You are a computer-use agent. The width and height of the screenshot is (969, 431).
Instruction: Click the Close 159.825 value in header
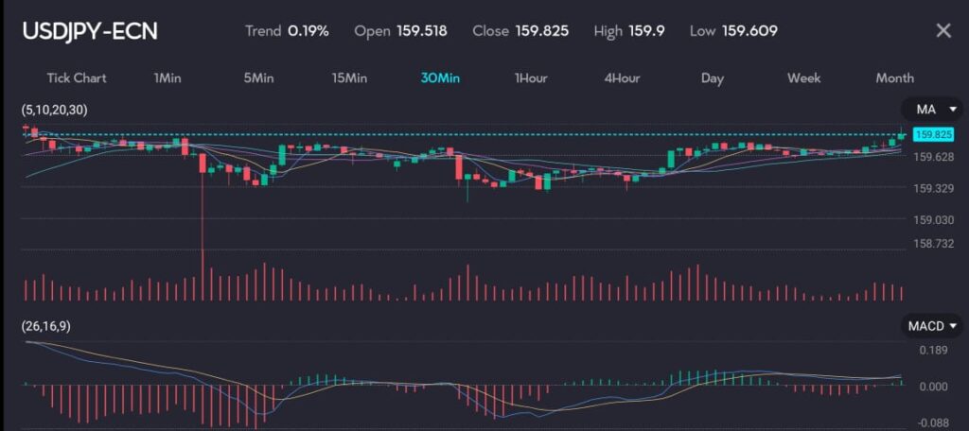coord(542,31)
